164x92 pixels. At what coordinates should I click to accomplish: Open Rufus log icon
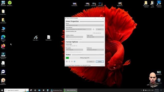75,62
